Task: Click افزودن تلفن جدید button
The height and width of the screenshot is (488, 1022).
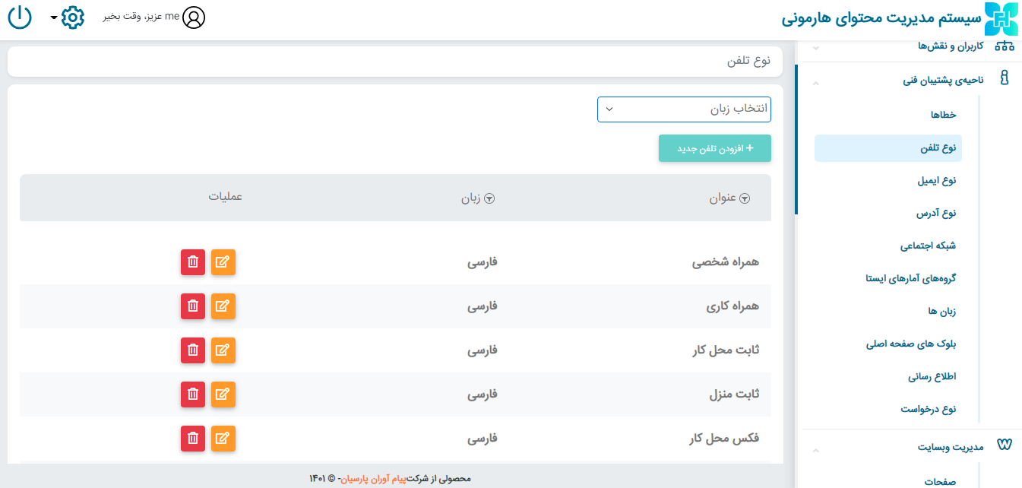Action: coord(714,149)
